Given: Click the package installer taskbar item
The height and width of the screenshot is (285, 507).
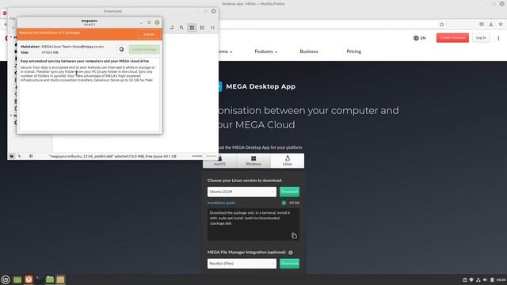Looking at the screenshot, I should (x=60, y=279).
